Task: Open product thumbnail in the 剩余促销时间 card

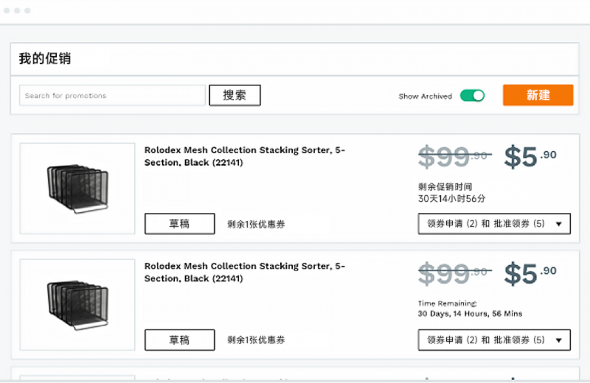Action: point(78,189)
